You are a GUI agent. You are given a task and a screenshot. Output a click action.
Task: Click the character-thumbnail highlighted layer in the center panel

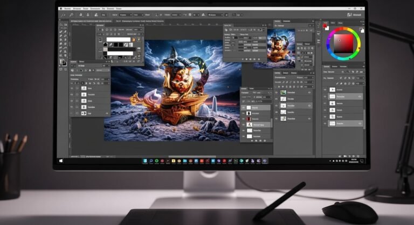257,125
